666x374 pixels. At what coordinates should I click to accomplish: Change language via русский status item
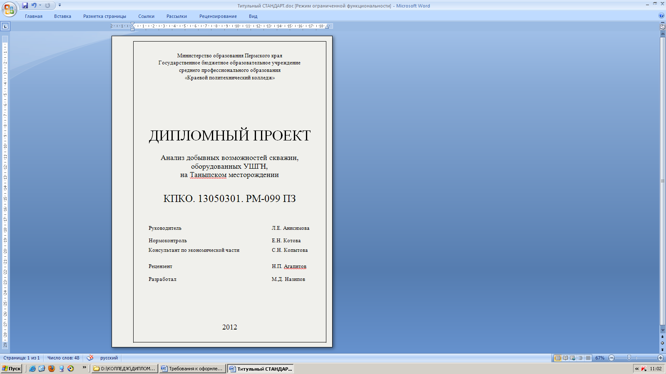pos(109,358)
